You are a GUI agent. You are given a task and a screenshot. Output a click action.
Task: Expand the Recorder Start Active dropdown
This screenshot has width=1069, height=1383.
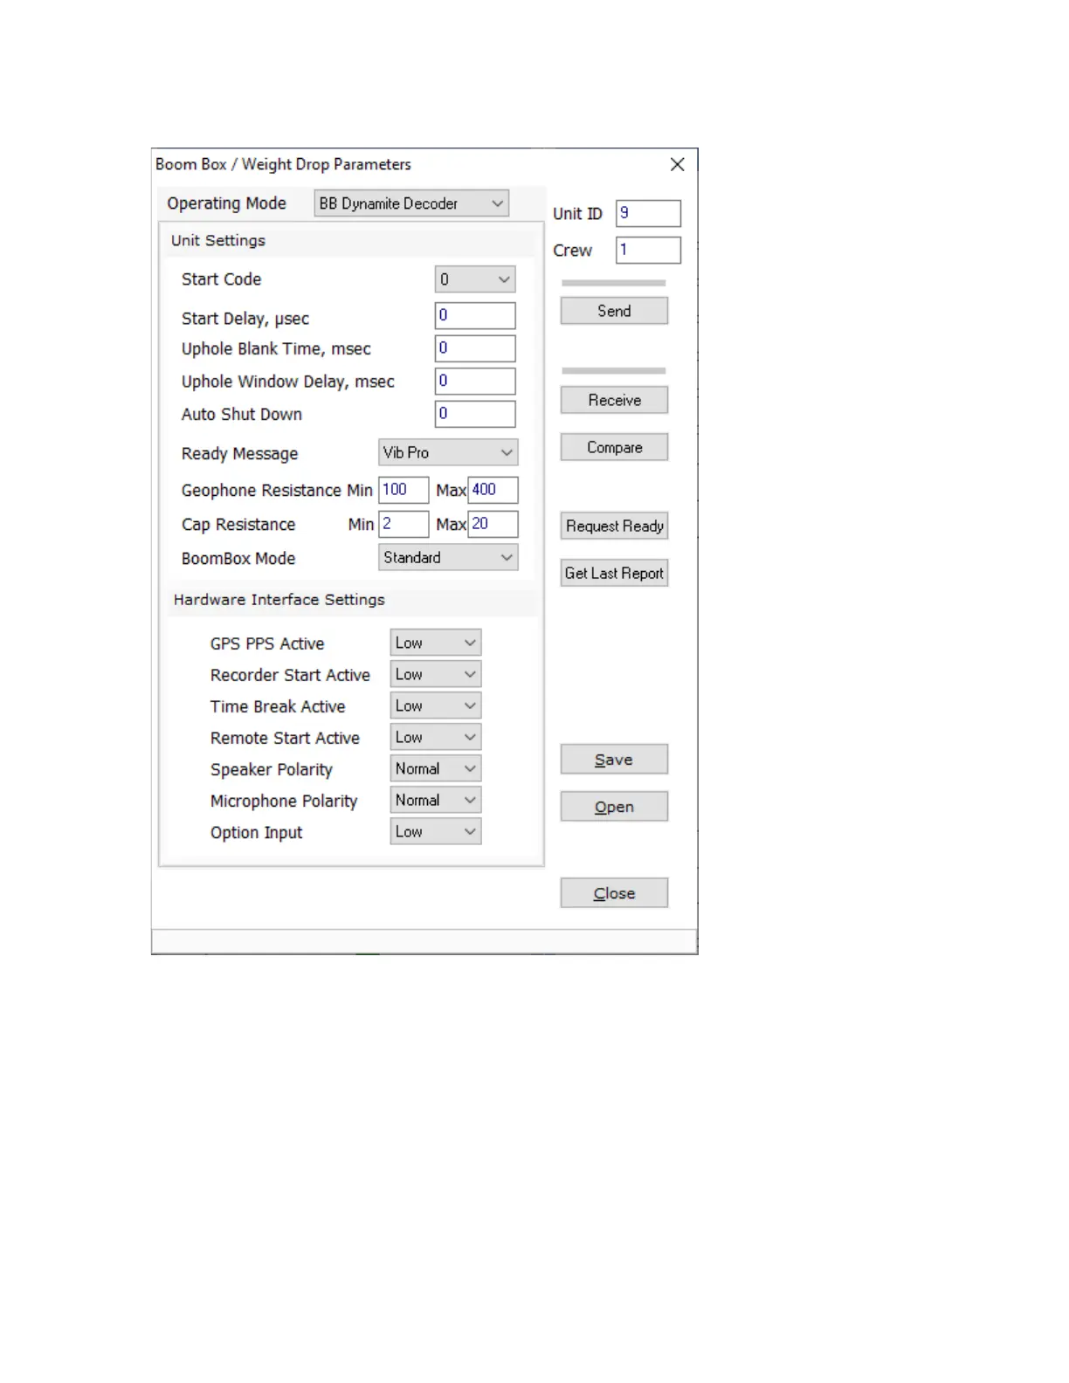(436, 674)
